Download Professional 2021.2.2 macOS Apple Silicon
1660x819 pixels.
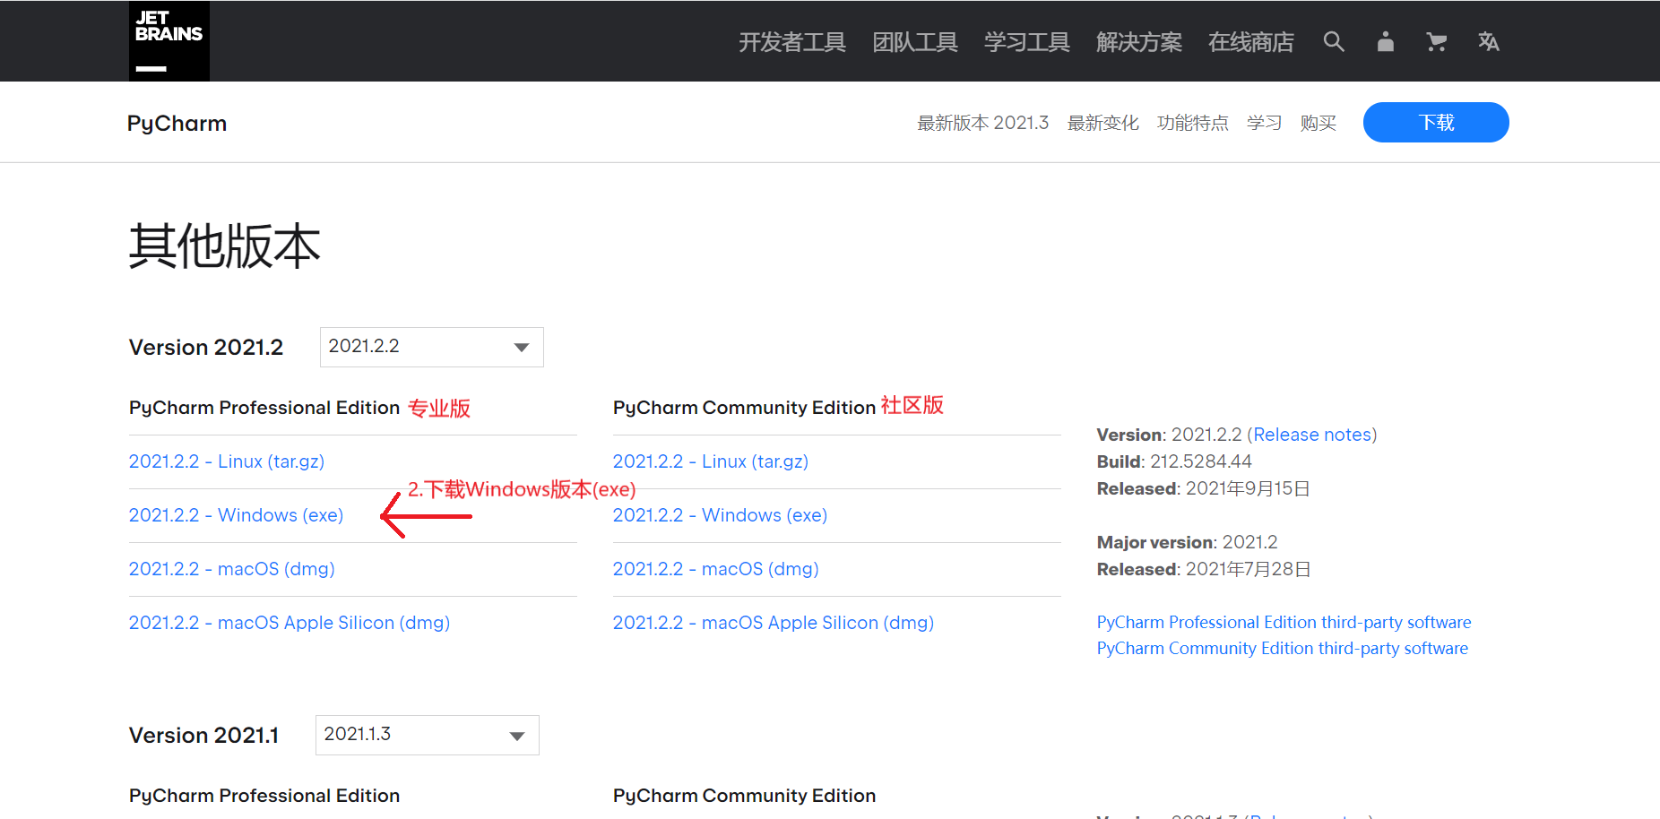pyautogui.click(x=290, y=623)
